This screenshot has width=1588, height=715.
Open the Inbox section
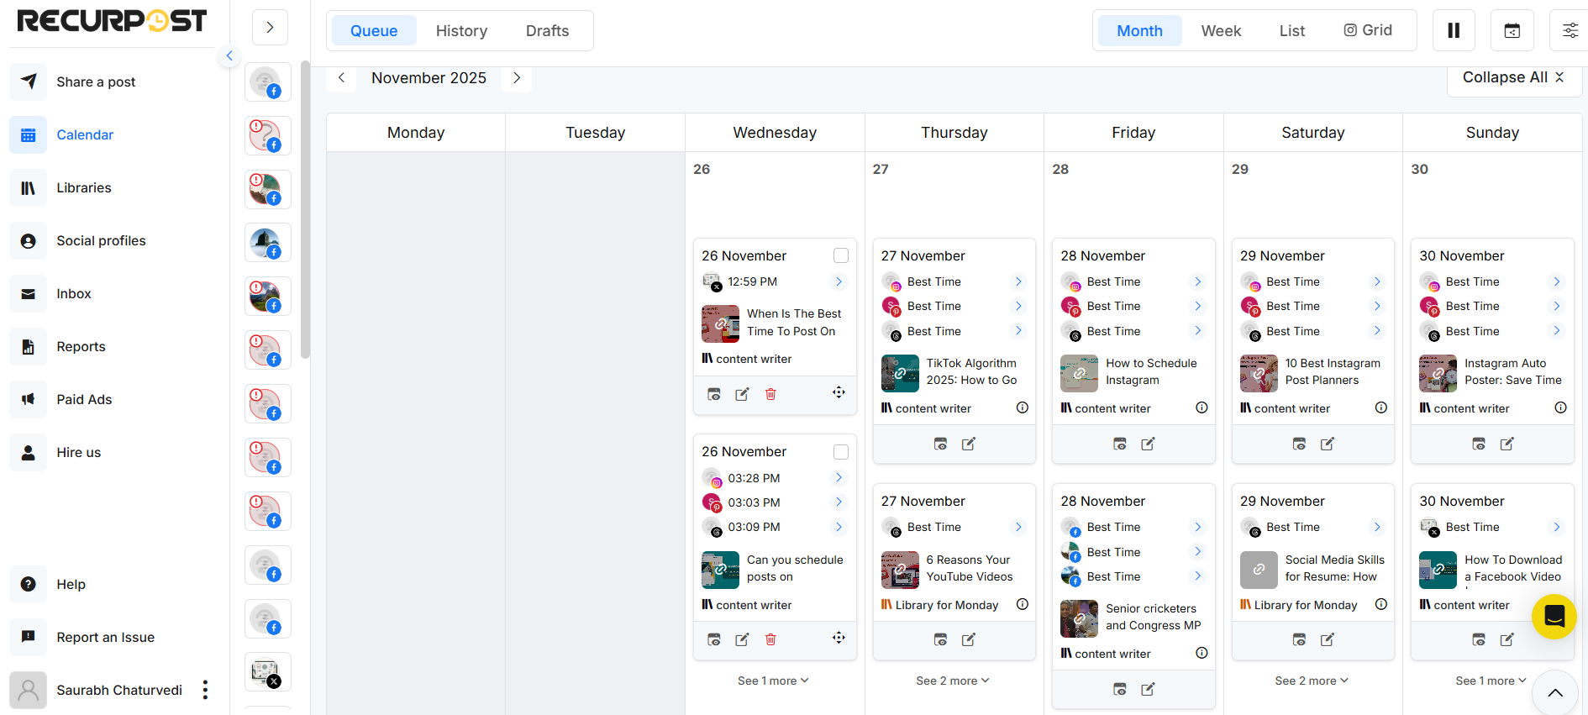pyautogui.click(x=74, y=293)
